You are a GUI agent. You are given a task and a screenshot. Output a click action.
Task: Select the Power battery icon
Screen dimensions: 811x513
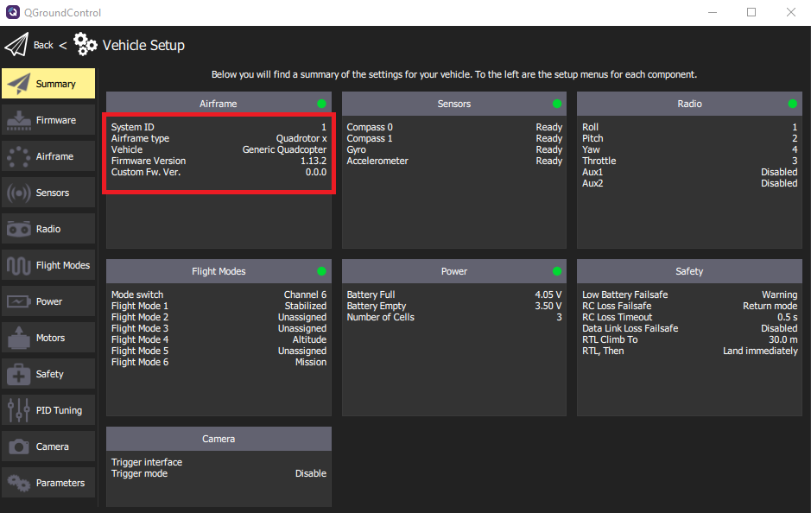[18, 301]
